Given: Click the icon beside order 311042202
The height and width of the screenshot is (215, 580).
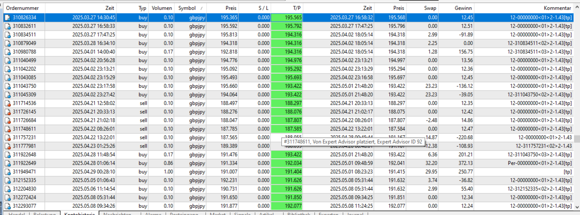Looking at the screenshot, I should tap(8, 69).
